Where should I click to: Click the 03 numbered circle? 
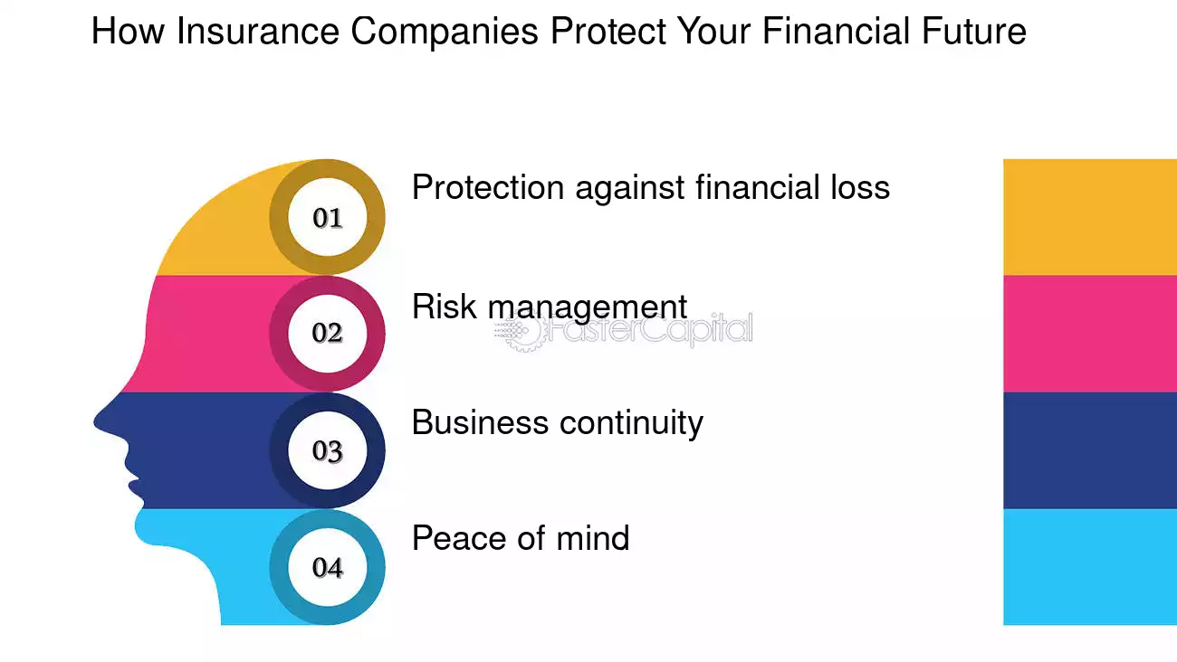click(x=327, y=450)
